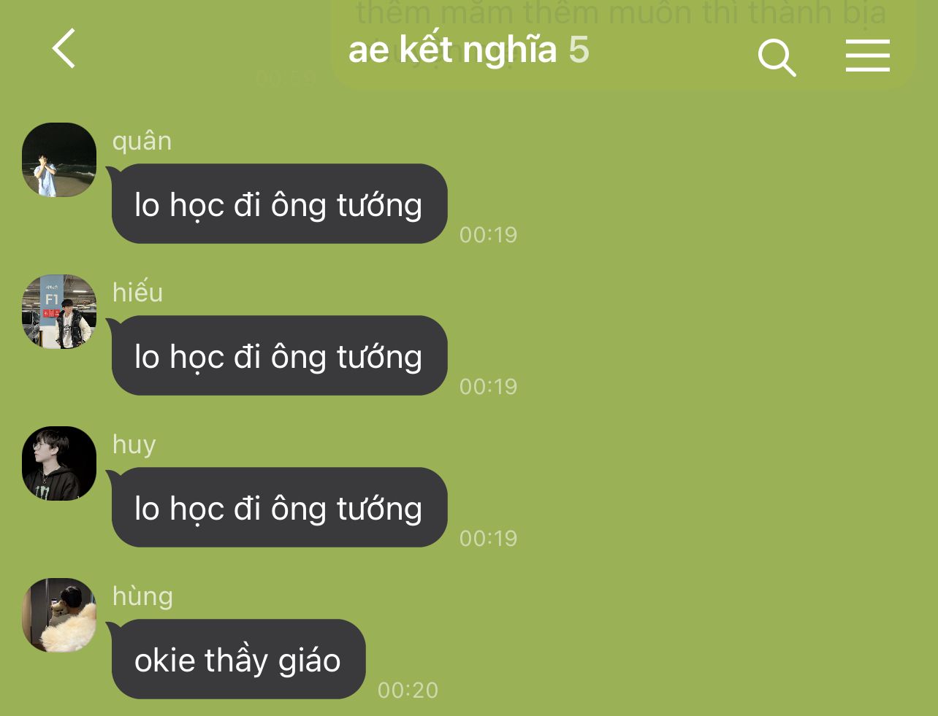Tap quân's profile avatar
The width and height of the screenshot is (938, 716).
[x=59, y=160]
